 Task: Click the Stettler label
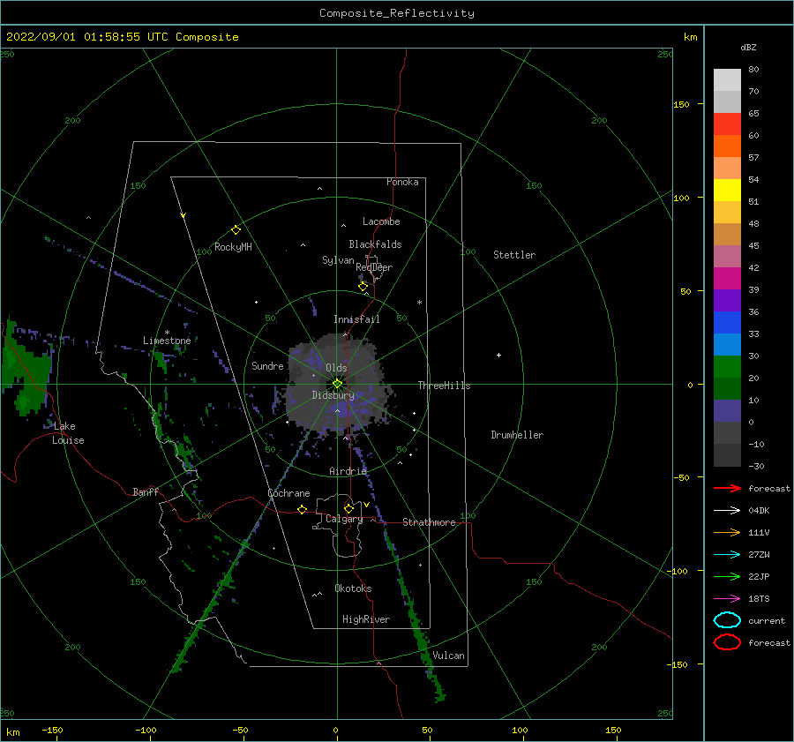point(514,255)
